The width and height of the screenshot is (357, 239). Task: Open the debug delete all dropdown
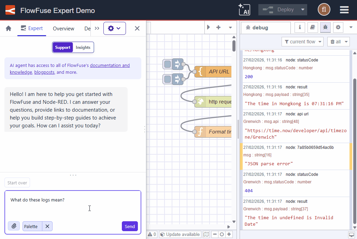[x=345, y=41]
